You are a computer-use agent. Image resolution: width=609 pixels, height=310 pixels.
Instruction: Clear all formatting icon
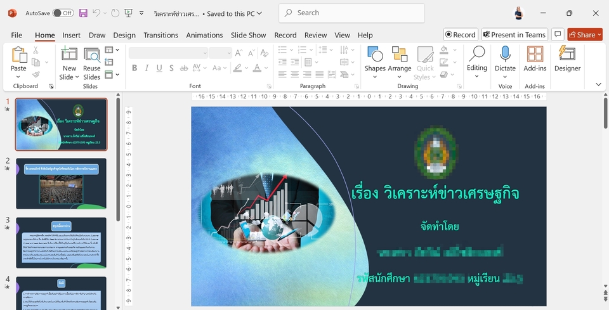(265, 53)
